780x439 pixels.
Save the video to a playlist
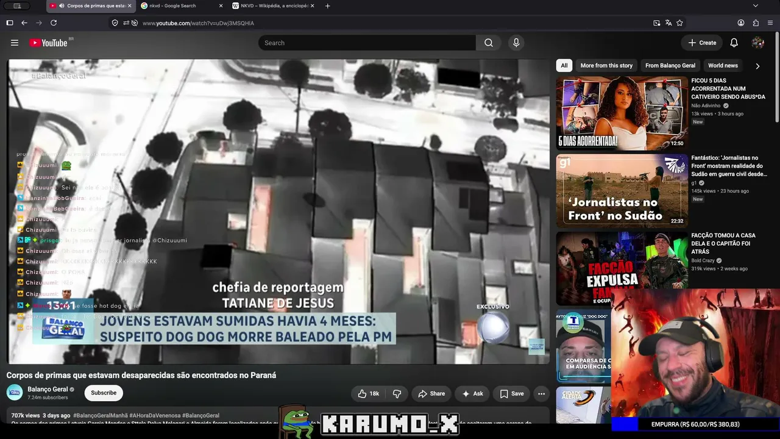point(512,394)
